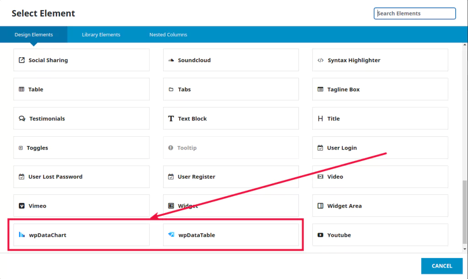Click the Youtube play icon
The height and width of the screenshot is (279, 468).
click(320, 235)
